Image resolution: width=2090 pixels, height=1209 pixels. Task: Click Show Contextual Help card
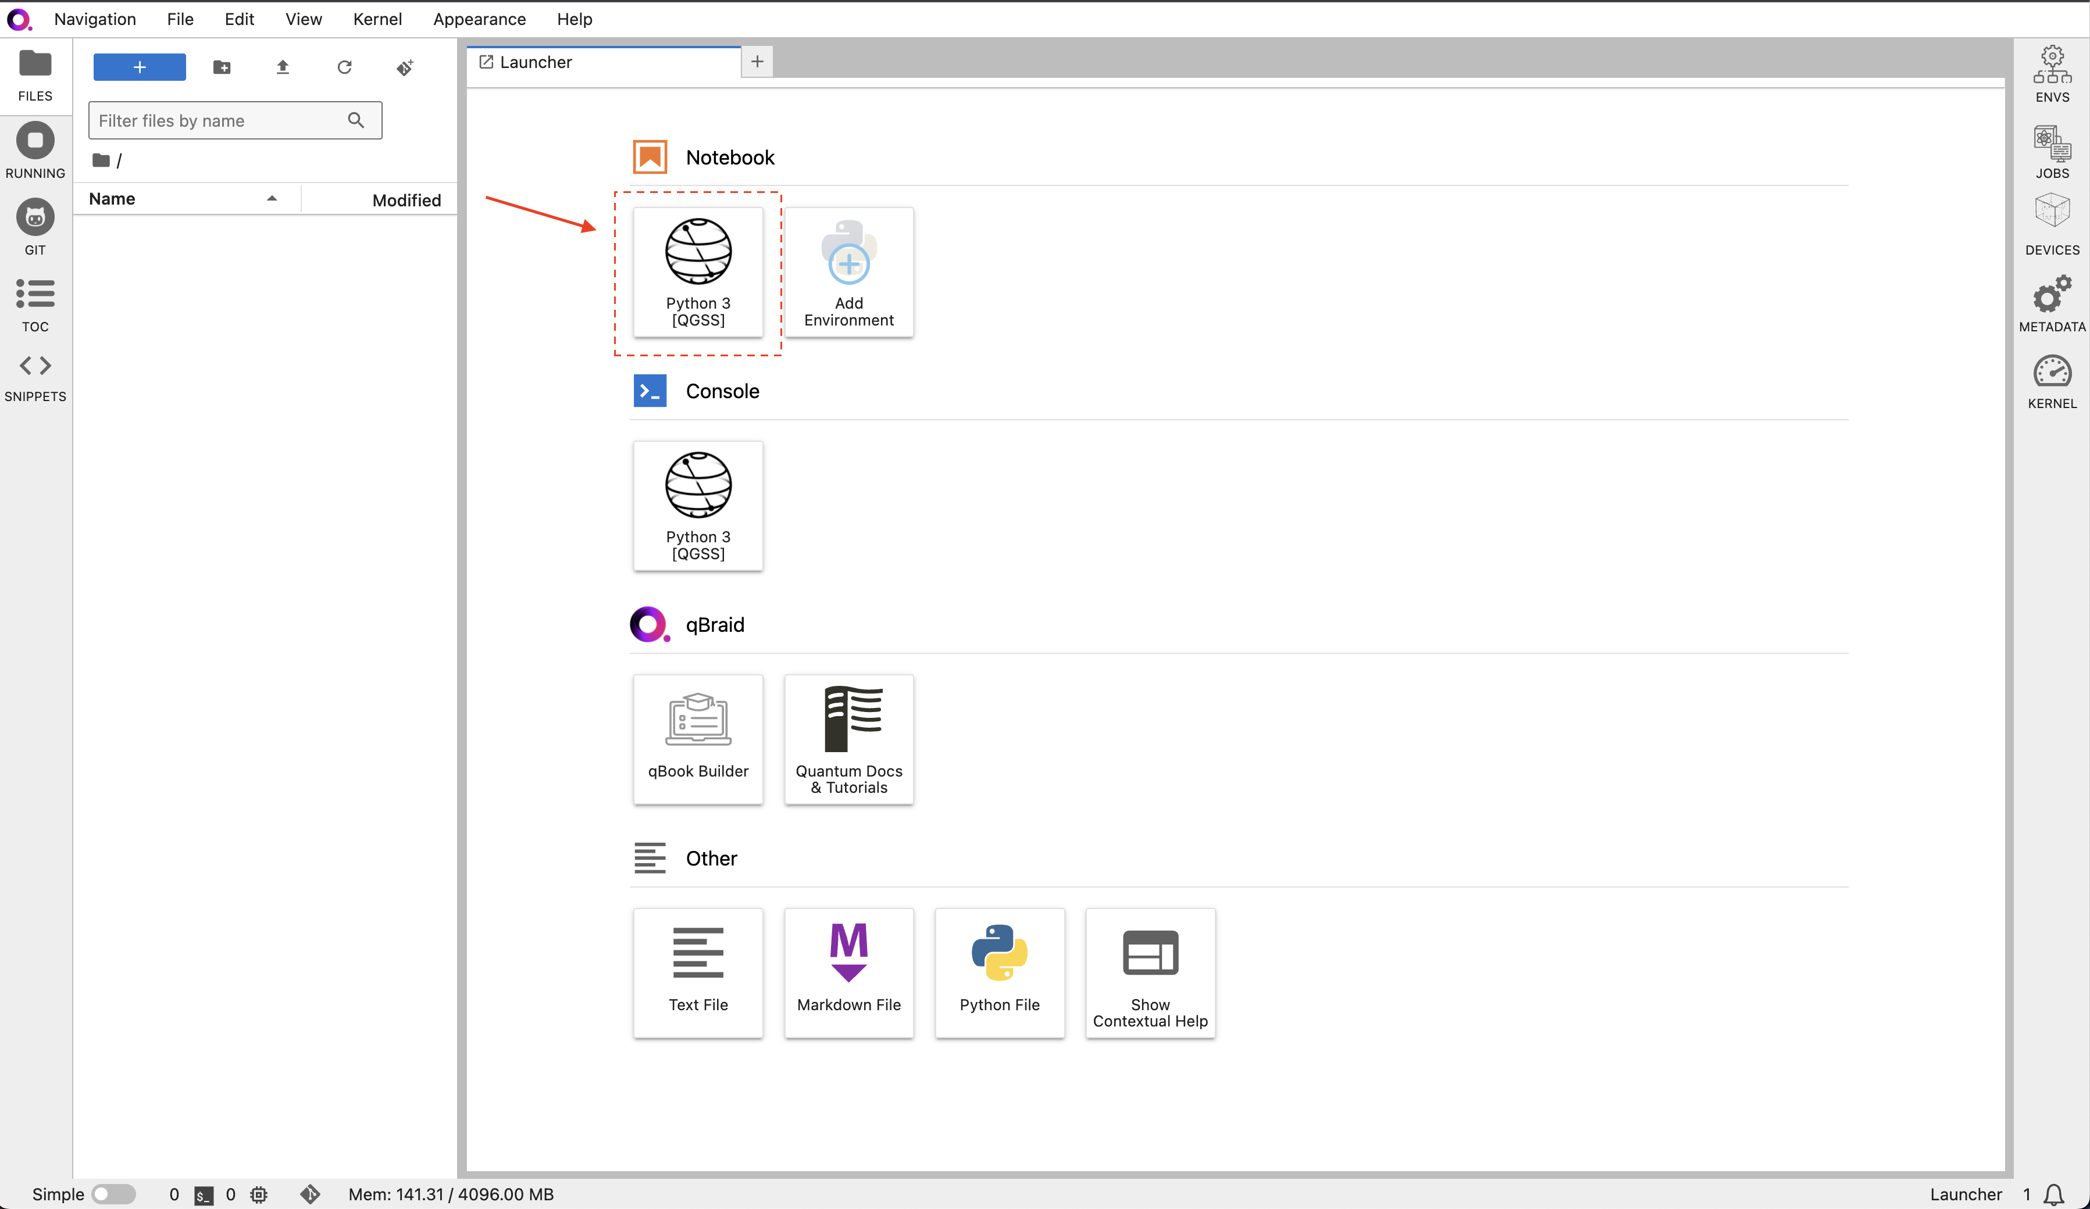[1150, 974]
